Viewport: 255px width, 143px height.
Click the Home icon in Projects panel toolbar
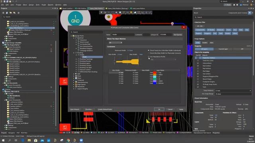pos(7,13)
